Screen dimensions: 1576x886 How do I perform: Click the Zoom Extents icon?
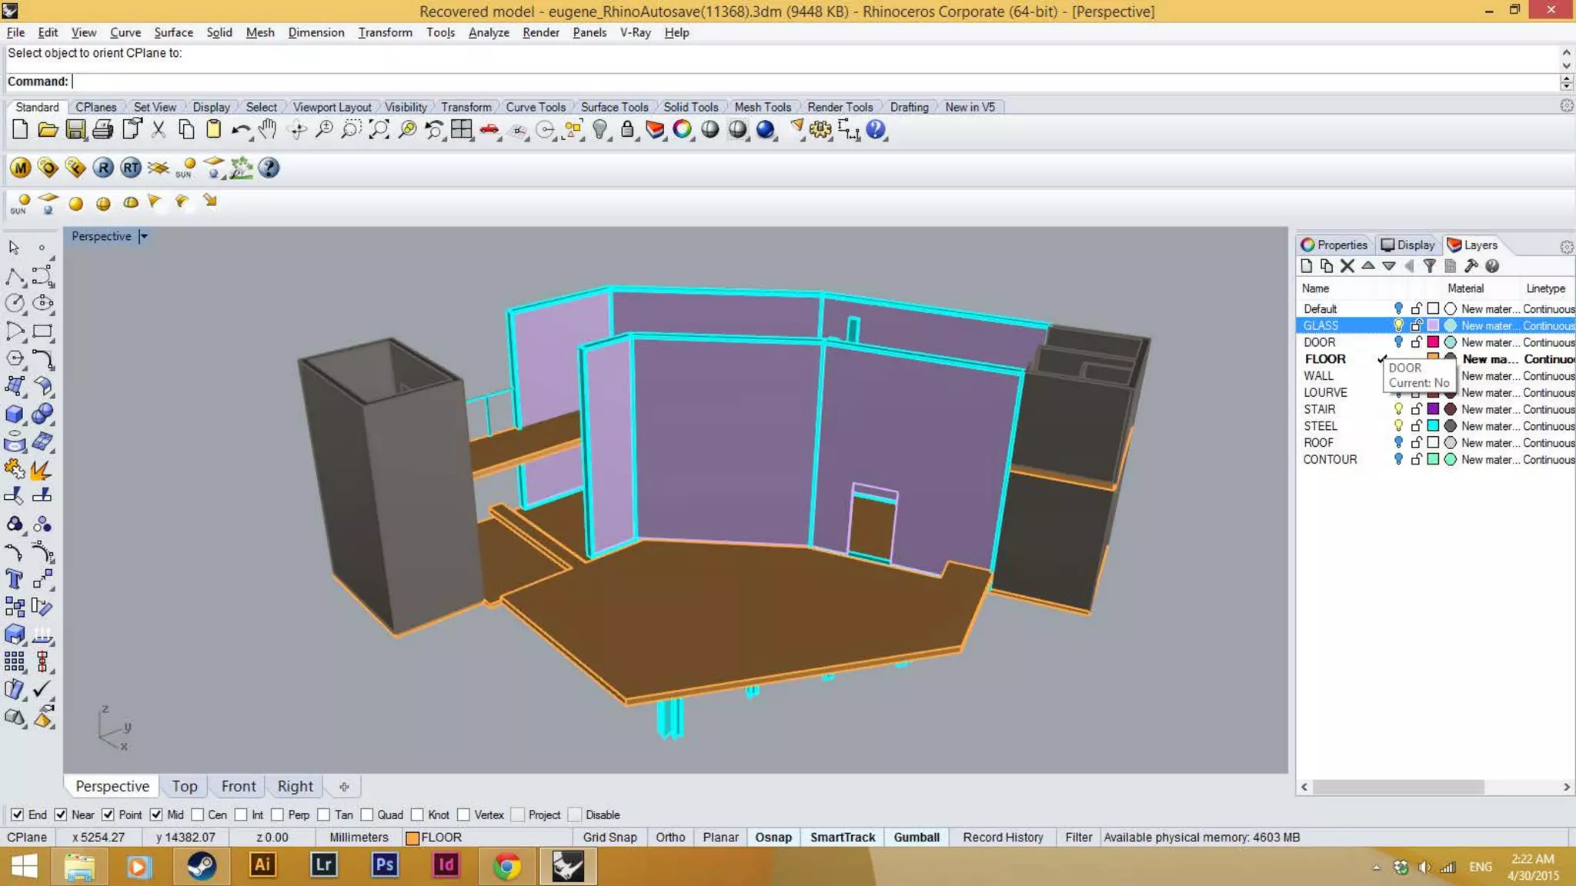pyautogui.click(x=378, y=129)
